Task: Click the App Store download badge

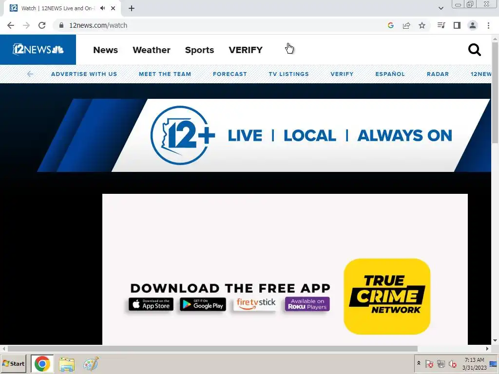Action: [151, 304]
